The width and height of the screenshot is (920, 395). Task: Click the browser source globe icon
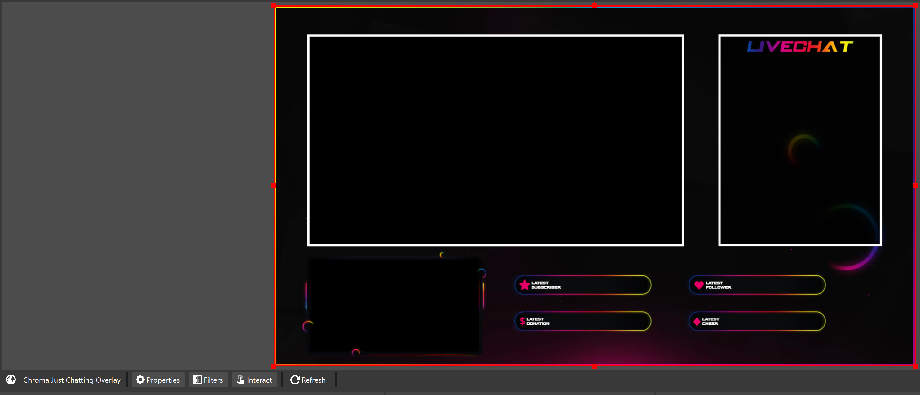coord(11,379)
